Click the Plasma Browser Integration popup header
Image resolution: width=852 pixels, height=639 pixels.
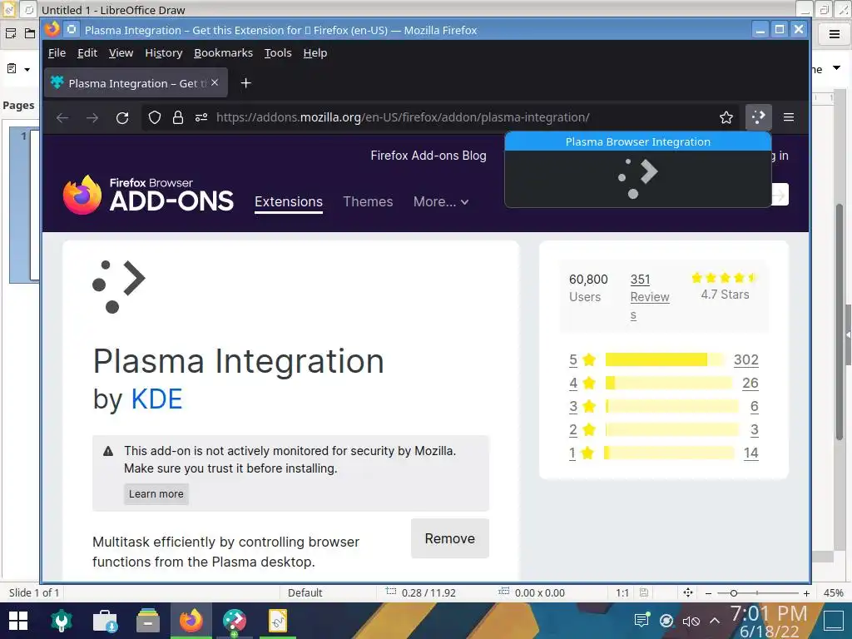638,141
